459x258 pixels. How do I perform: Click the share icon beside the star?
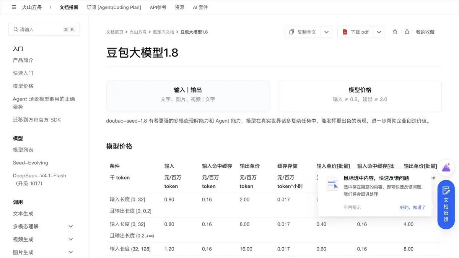point(407,32)
